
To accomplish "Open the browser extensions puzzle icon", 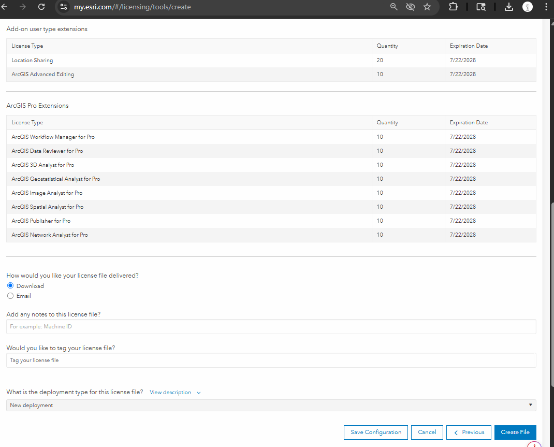I will [453, 7].
